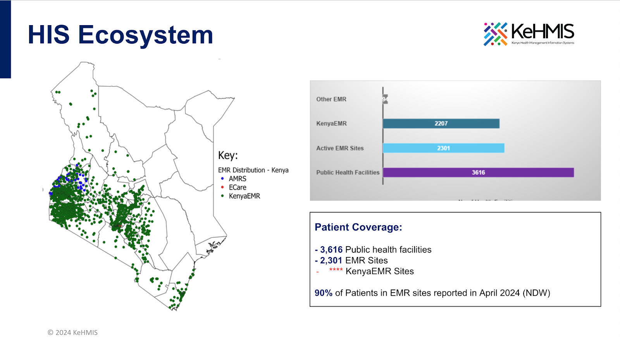Click the green KenyaEMR legend dot
Screen dimensions: 620x344
click(222, 196)
